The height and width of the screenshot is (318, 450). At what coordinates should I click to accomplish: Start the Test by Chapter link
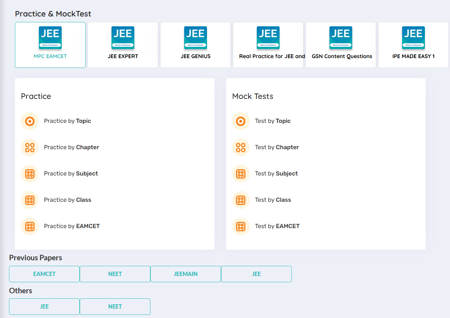pyautogui.click(x=277, y=147)
